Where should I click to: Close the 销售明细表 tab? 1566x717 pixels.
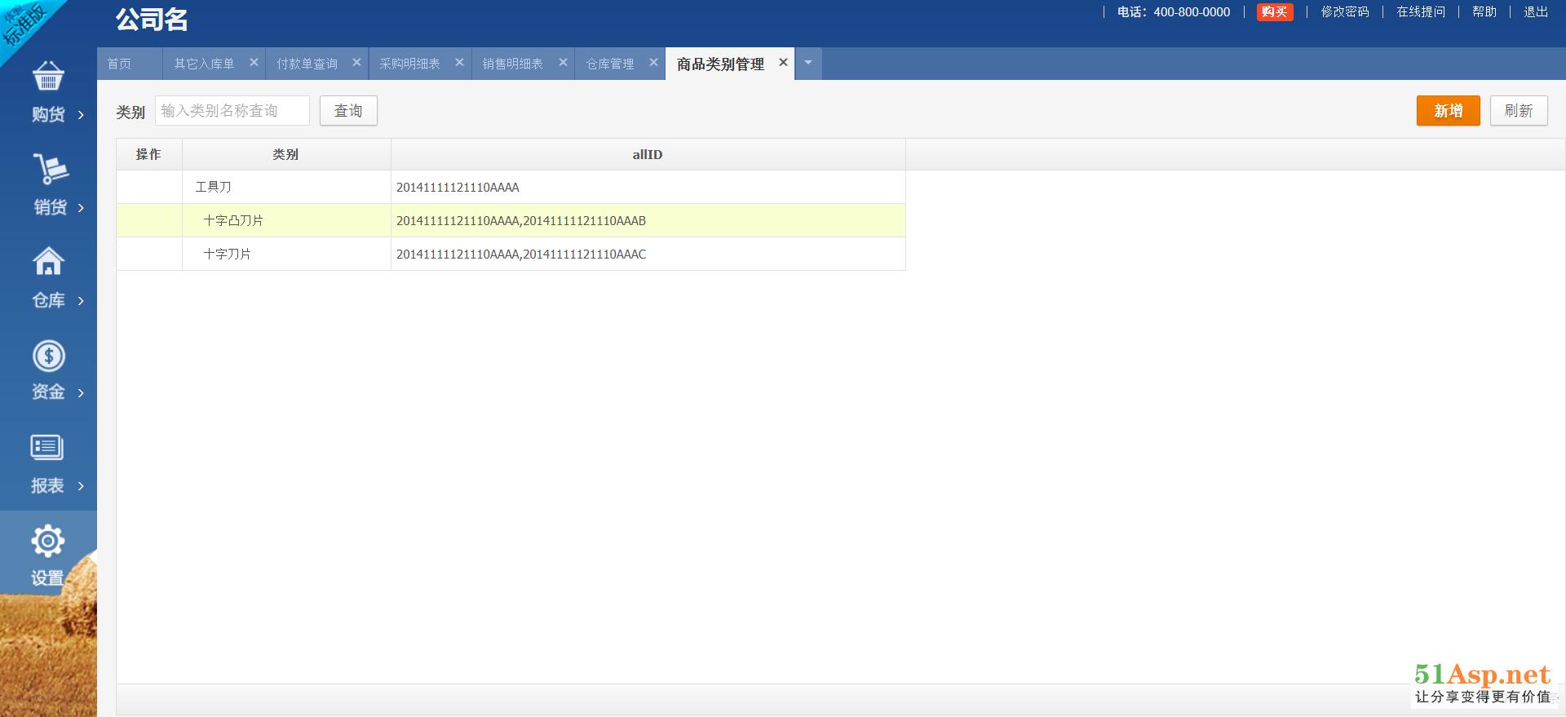[x=563, y=62]
